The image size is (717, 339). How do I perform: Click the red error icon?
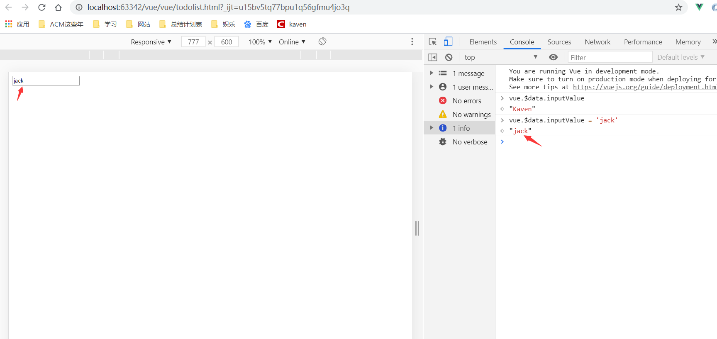pyautogui.click(x=443, y=100)
